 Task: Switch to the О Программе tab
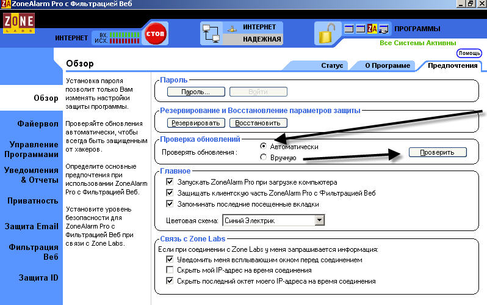pyautogui.click(x=388, y=65)
